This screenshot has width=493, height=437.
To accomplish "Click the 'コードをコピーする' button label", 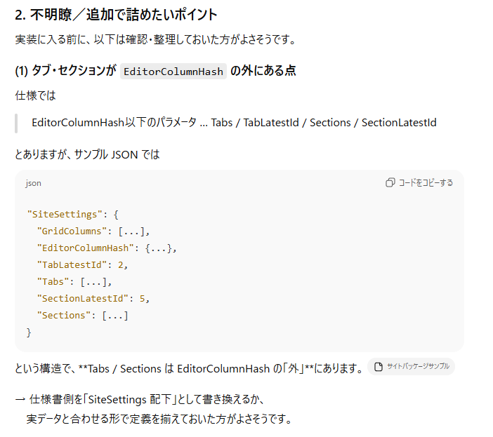I will 426,182.
